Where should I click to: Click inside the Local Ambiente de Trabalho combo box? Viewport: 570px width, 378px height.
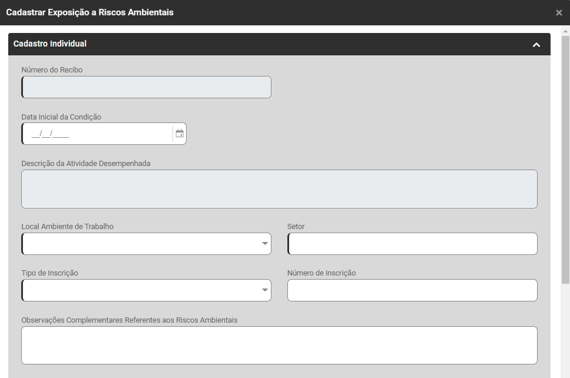pyautogui.click(x=140, y=244)
